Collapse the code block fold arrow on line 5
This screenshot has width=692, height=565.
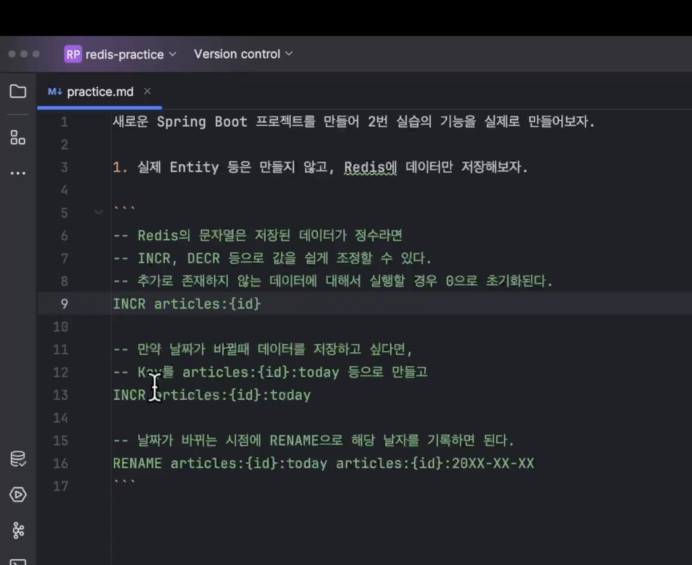(99, 212)
